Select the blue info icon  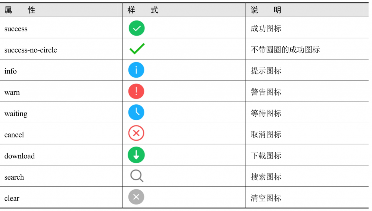136,70
